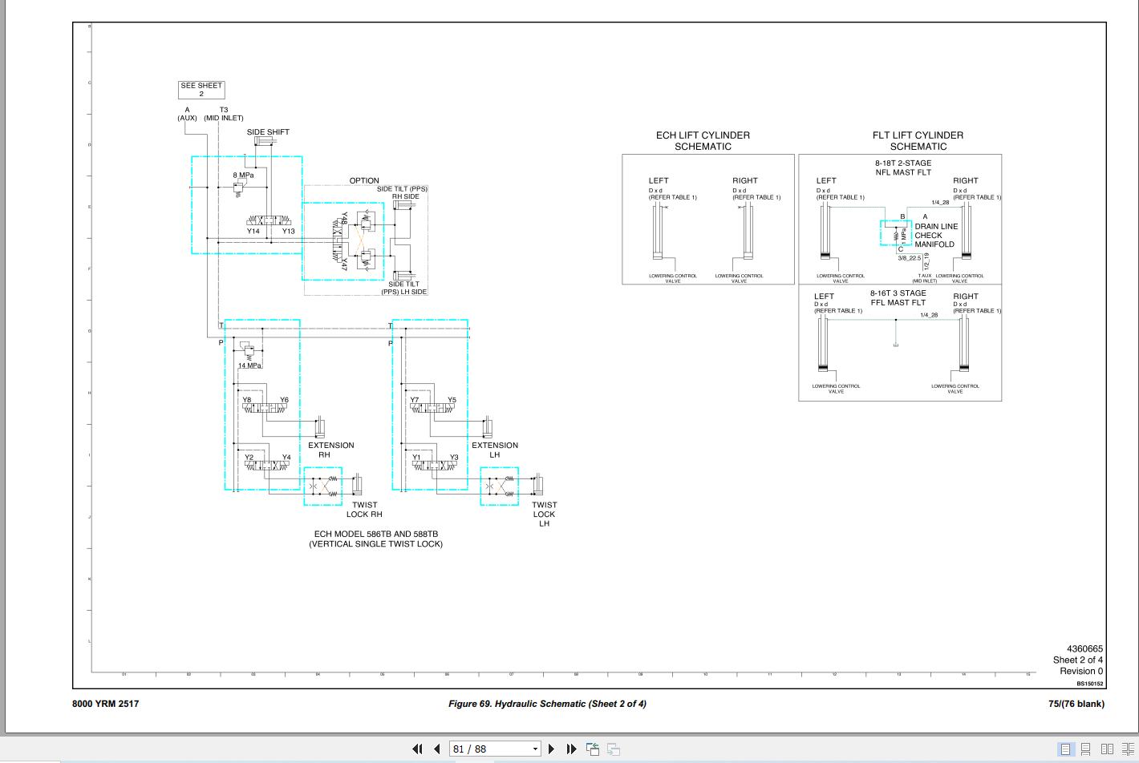Click the 8-16T 3 STAGE FFL MAST FLT text
Screen dimensions: 1139x763
pos(898,298)
